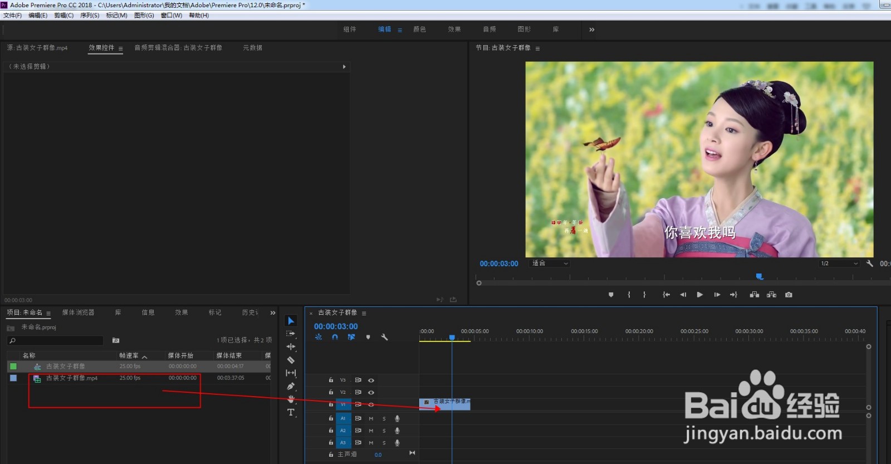Click the program monitor playhead marker
Image resolution: width=891 pixels, height=464 pixels.
tap(759, 276)
